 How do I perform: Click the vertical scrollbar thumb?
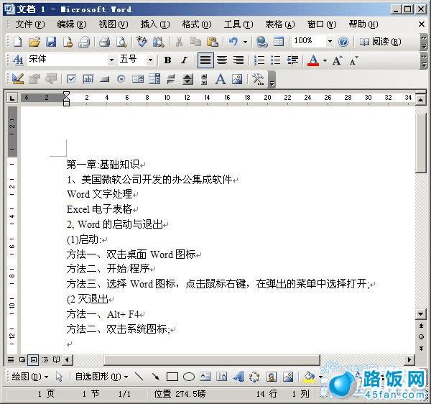pyautogui.click(x=420, y=142)
